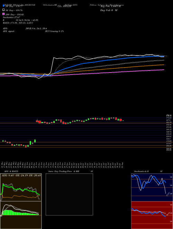The height and width of the screenshot is (229, 173).
Task: Select the '200 Day - 133.02' legend text
Action: click(15, 15)
